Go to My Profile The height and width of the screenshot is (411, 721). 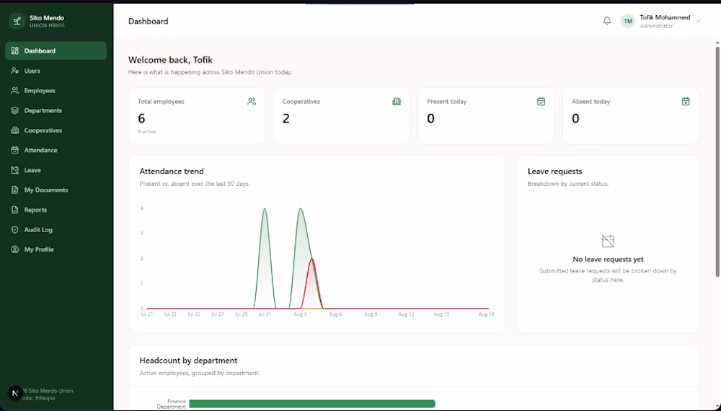pyautogui.click(x=56, y=249)
